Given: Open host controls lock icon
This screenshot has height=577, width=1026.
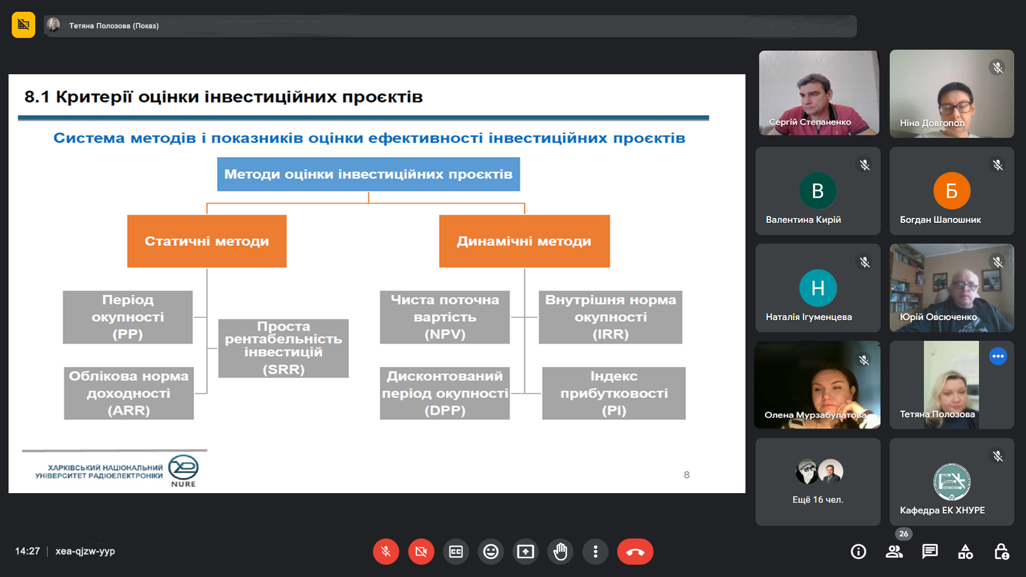Looking at the screenshot, I should pos(1001,551).
